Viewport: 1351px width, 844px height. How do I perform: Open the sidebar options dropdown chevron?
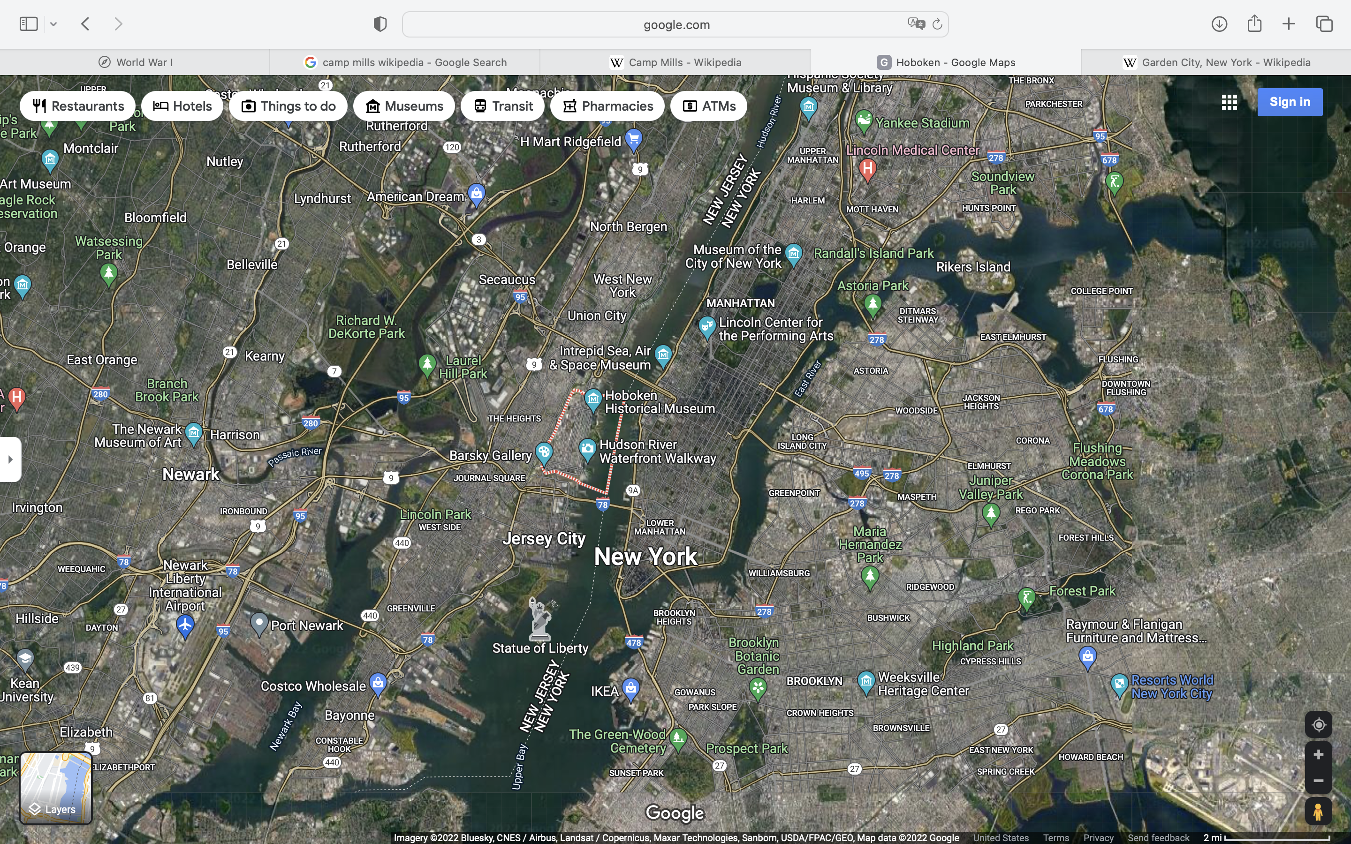(53, 24)
